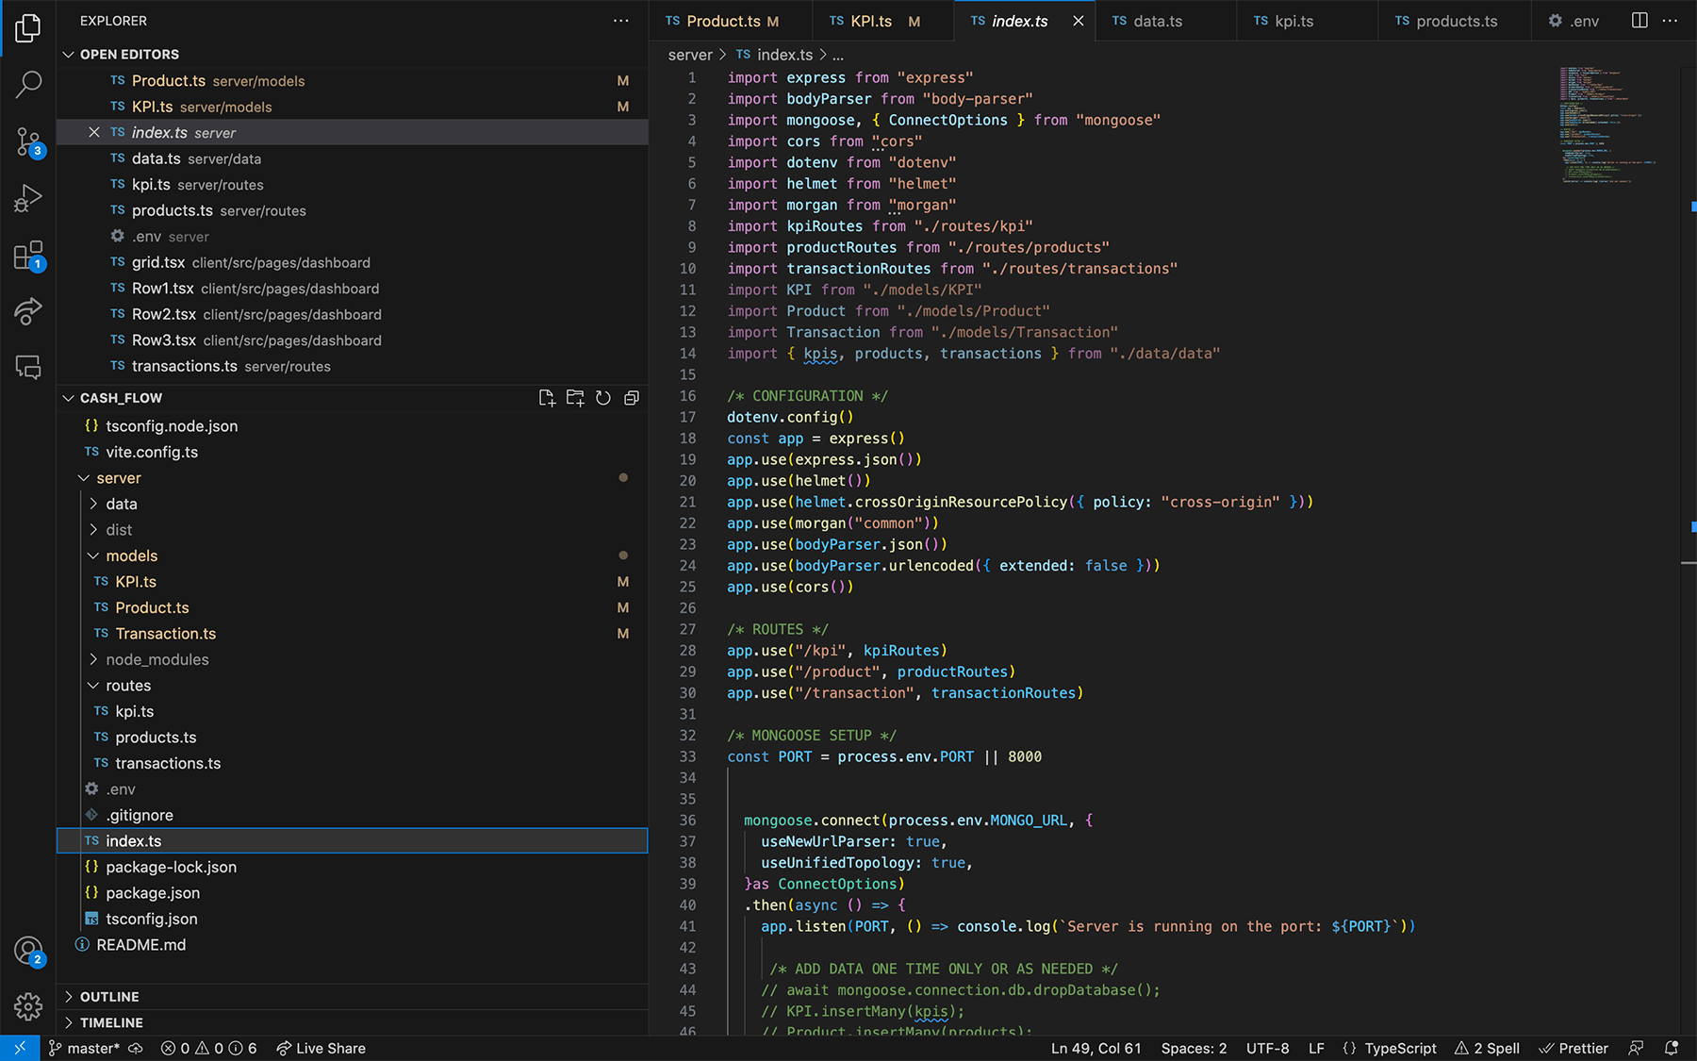
Task: Open vite.config.ts file
Action: [353, 452]
